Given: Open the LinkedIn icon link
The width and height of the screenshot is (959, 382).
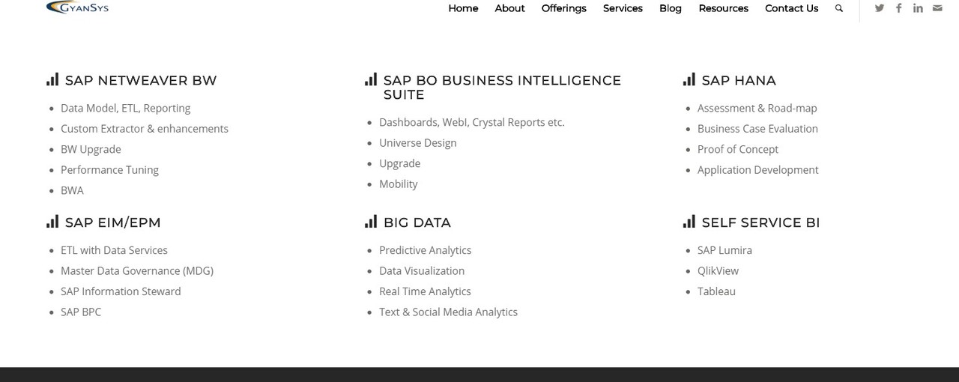Looking at the screenshot, I should tap(918, 8).
